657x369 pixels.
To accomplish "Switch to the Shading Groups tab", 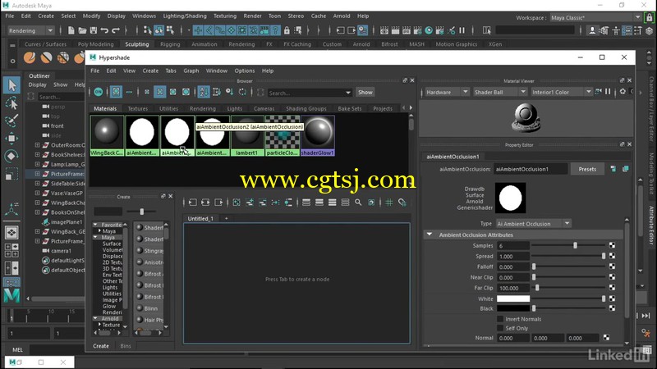I will [x=306, y=108].
